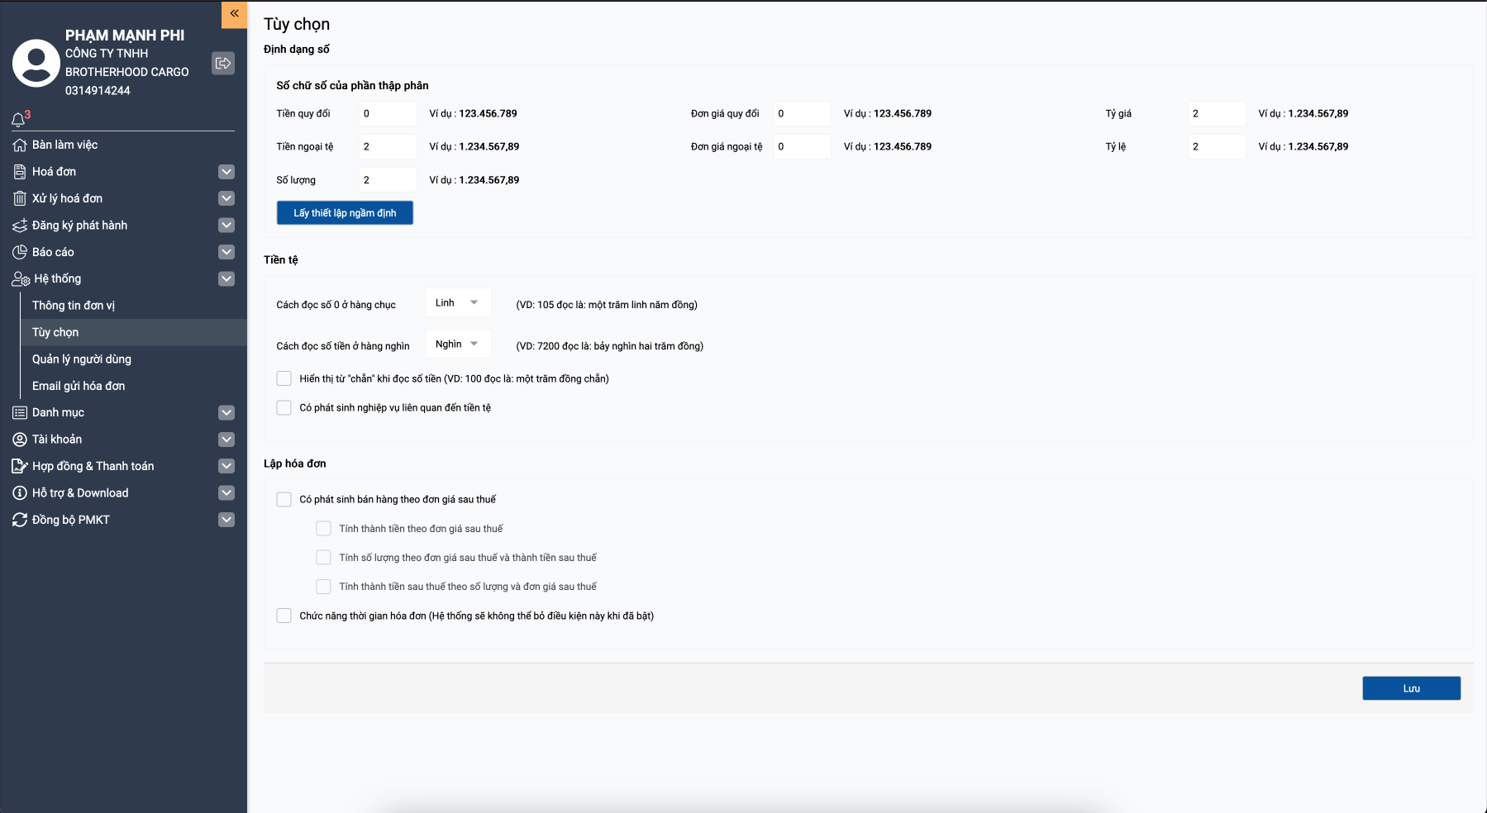Collapse the sidebar with double-chevron icon
This screenshot has width=1487, height=813.
tap(234, 14)
